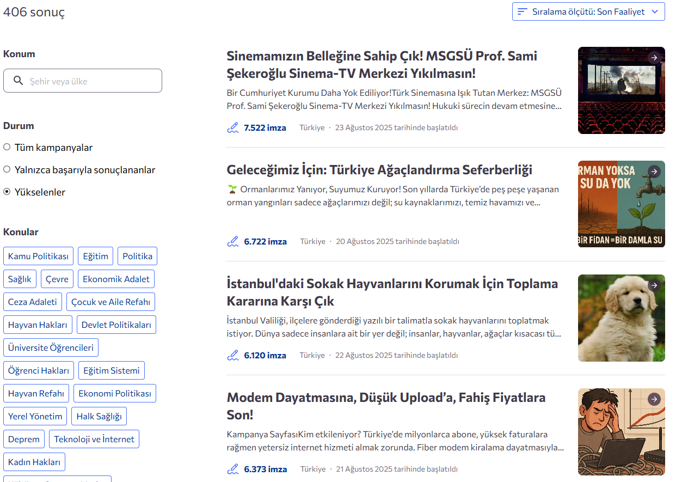The height and width of the screenshot is (482, 688).
Task: Click the Konular section heading
Action: point(21,232)
